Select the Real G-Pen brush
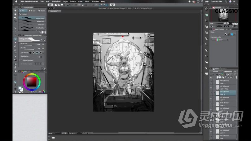Image resolution: width=251 pixels, height=141 pixels. [x=32, y=21]
